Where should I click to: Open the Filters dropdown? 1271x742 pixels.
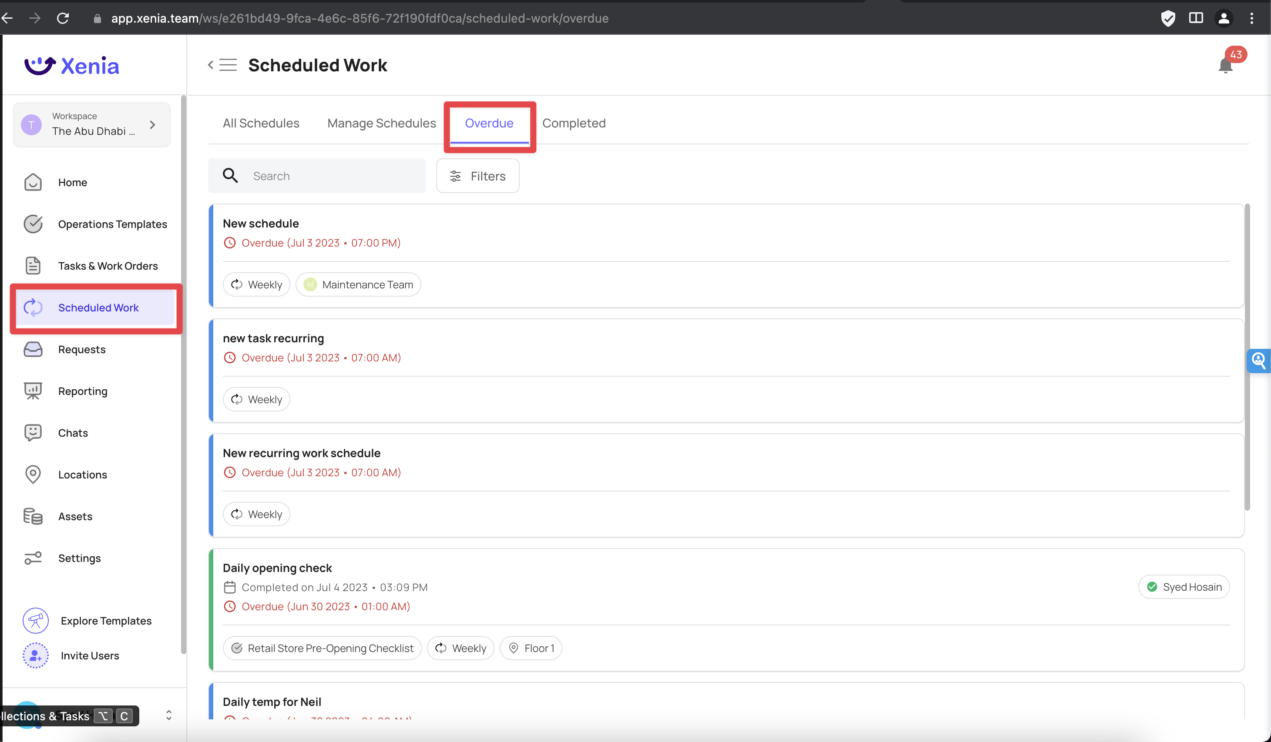(x=477, y=176)
